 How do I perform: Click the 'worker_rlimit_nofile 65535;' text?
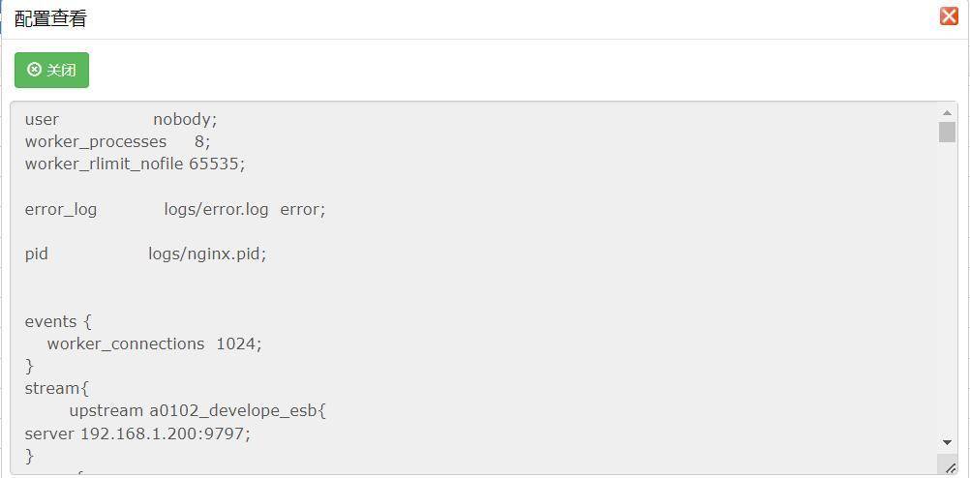[x=135, y=164]
